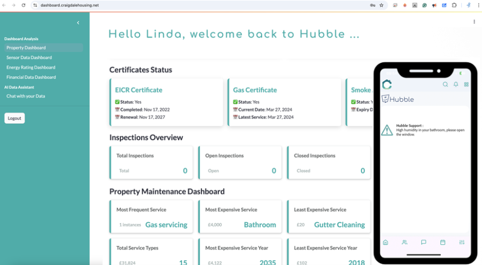Screen dimensions: 482x265
Task: Click the EICR Renewal: Nov 17, 2027 line
Action: (140, 117)
